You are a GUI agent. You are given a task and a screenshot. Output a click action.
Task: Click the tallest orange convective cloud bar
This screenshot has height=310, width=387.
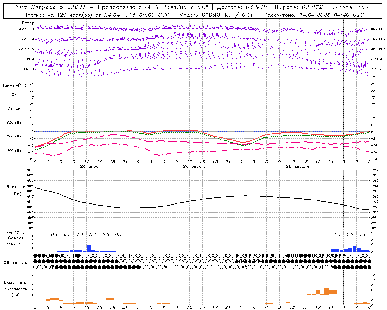pos(327,292)
